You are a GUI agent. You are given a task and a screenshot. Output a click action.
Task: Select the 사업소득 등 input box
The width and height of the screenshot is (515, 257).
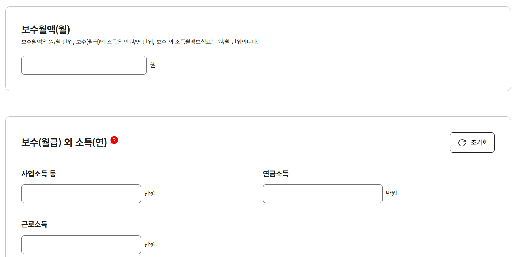click(81, 194)
